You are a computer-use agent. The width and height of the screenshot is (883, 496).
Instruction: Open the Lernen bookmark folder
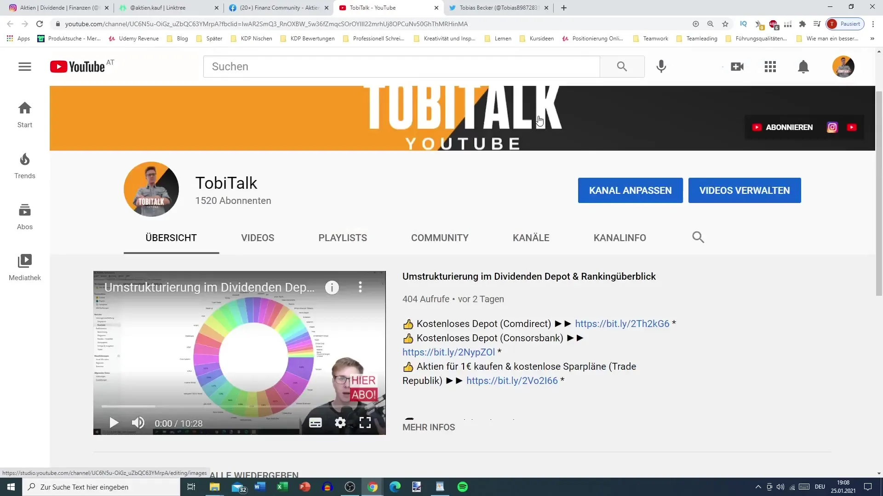point(498,39)
